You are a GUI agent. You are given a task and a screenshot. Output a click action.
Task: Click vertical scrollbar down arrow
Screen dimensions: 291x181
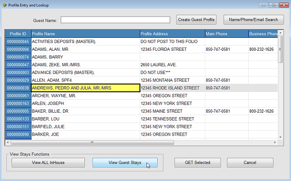pos(280,137)
